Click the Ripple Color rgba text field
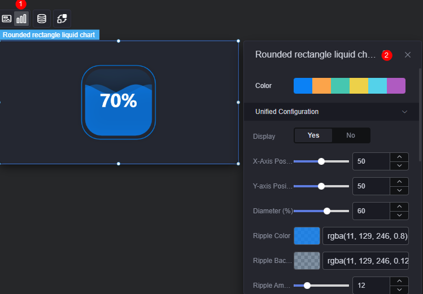The image size is (423, 294). (365, 236)
